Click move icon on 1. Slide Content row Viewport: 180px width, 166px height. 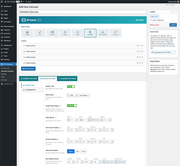click(x=137, y=46)
